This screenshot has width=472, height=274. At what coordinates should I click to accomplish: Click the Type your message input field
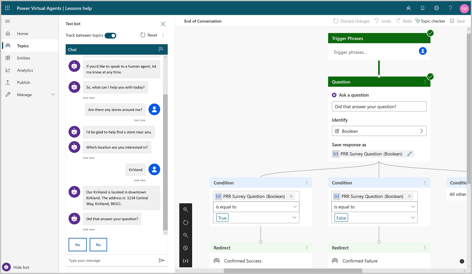point(110,260)
